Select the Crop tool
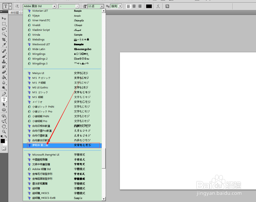This screenshot has height=202, width=256. pyautogui.click(x=4, y=39)
